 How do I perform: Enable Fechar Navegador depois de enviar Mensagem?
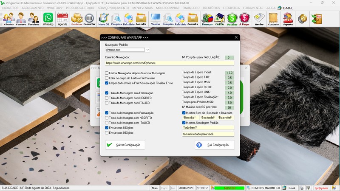tap(107, 73)
